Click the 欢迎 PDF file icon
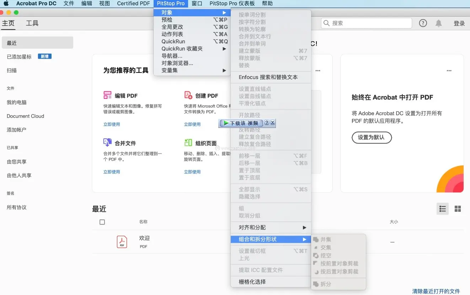This screenshot has height=295, width=470. point(122,242)
